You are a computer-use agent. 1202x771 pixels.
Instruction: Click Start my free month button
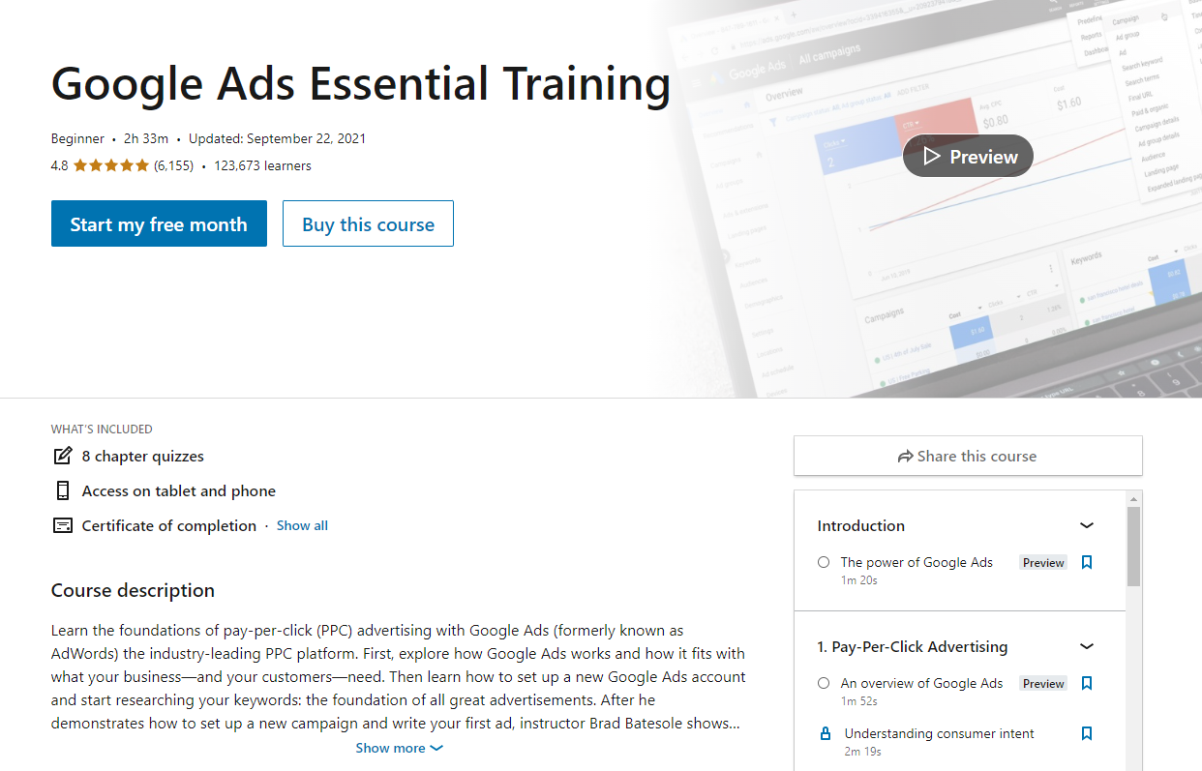click(159, 223)
